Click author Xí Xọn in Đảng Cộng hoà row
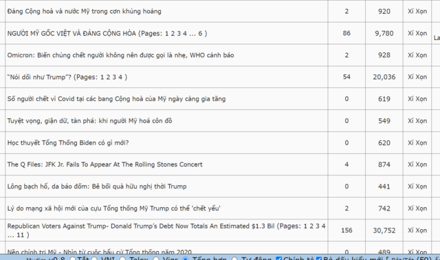Image resolution: width=440 pixels, height=260 pixels. pos(417,11)
